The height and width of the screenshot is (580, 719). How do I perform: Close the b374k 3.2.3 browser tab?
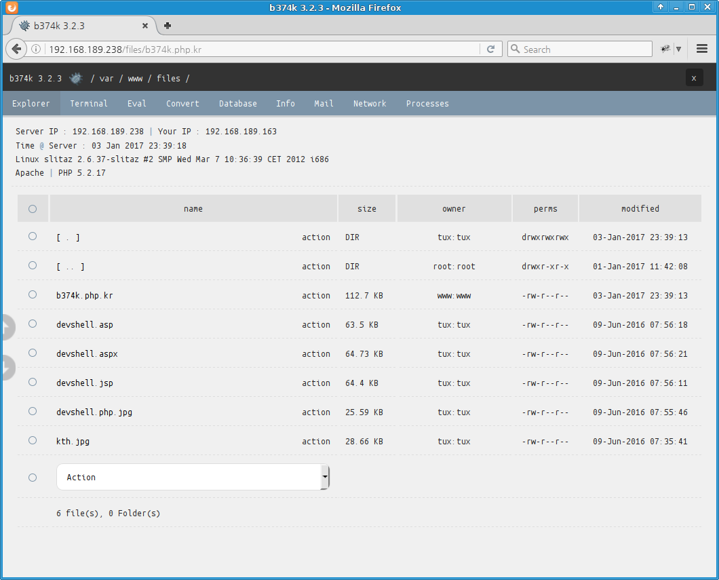coord(145,26)
